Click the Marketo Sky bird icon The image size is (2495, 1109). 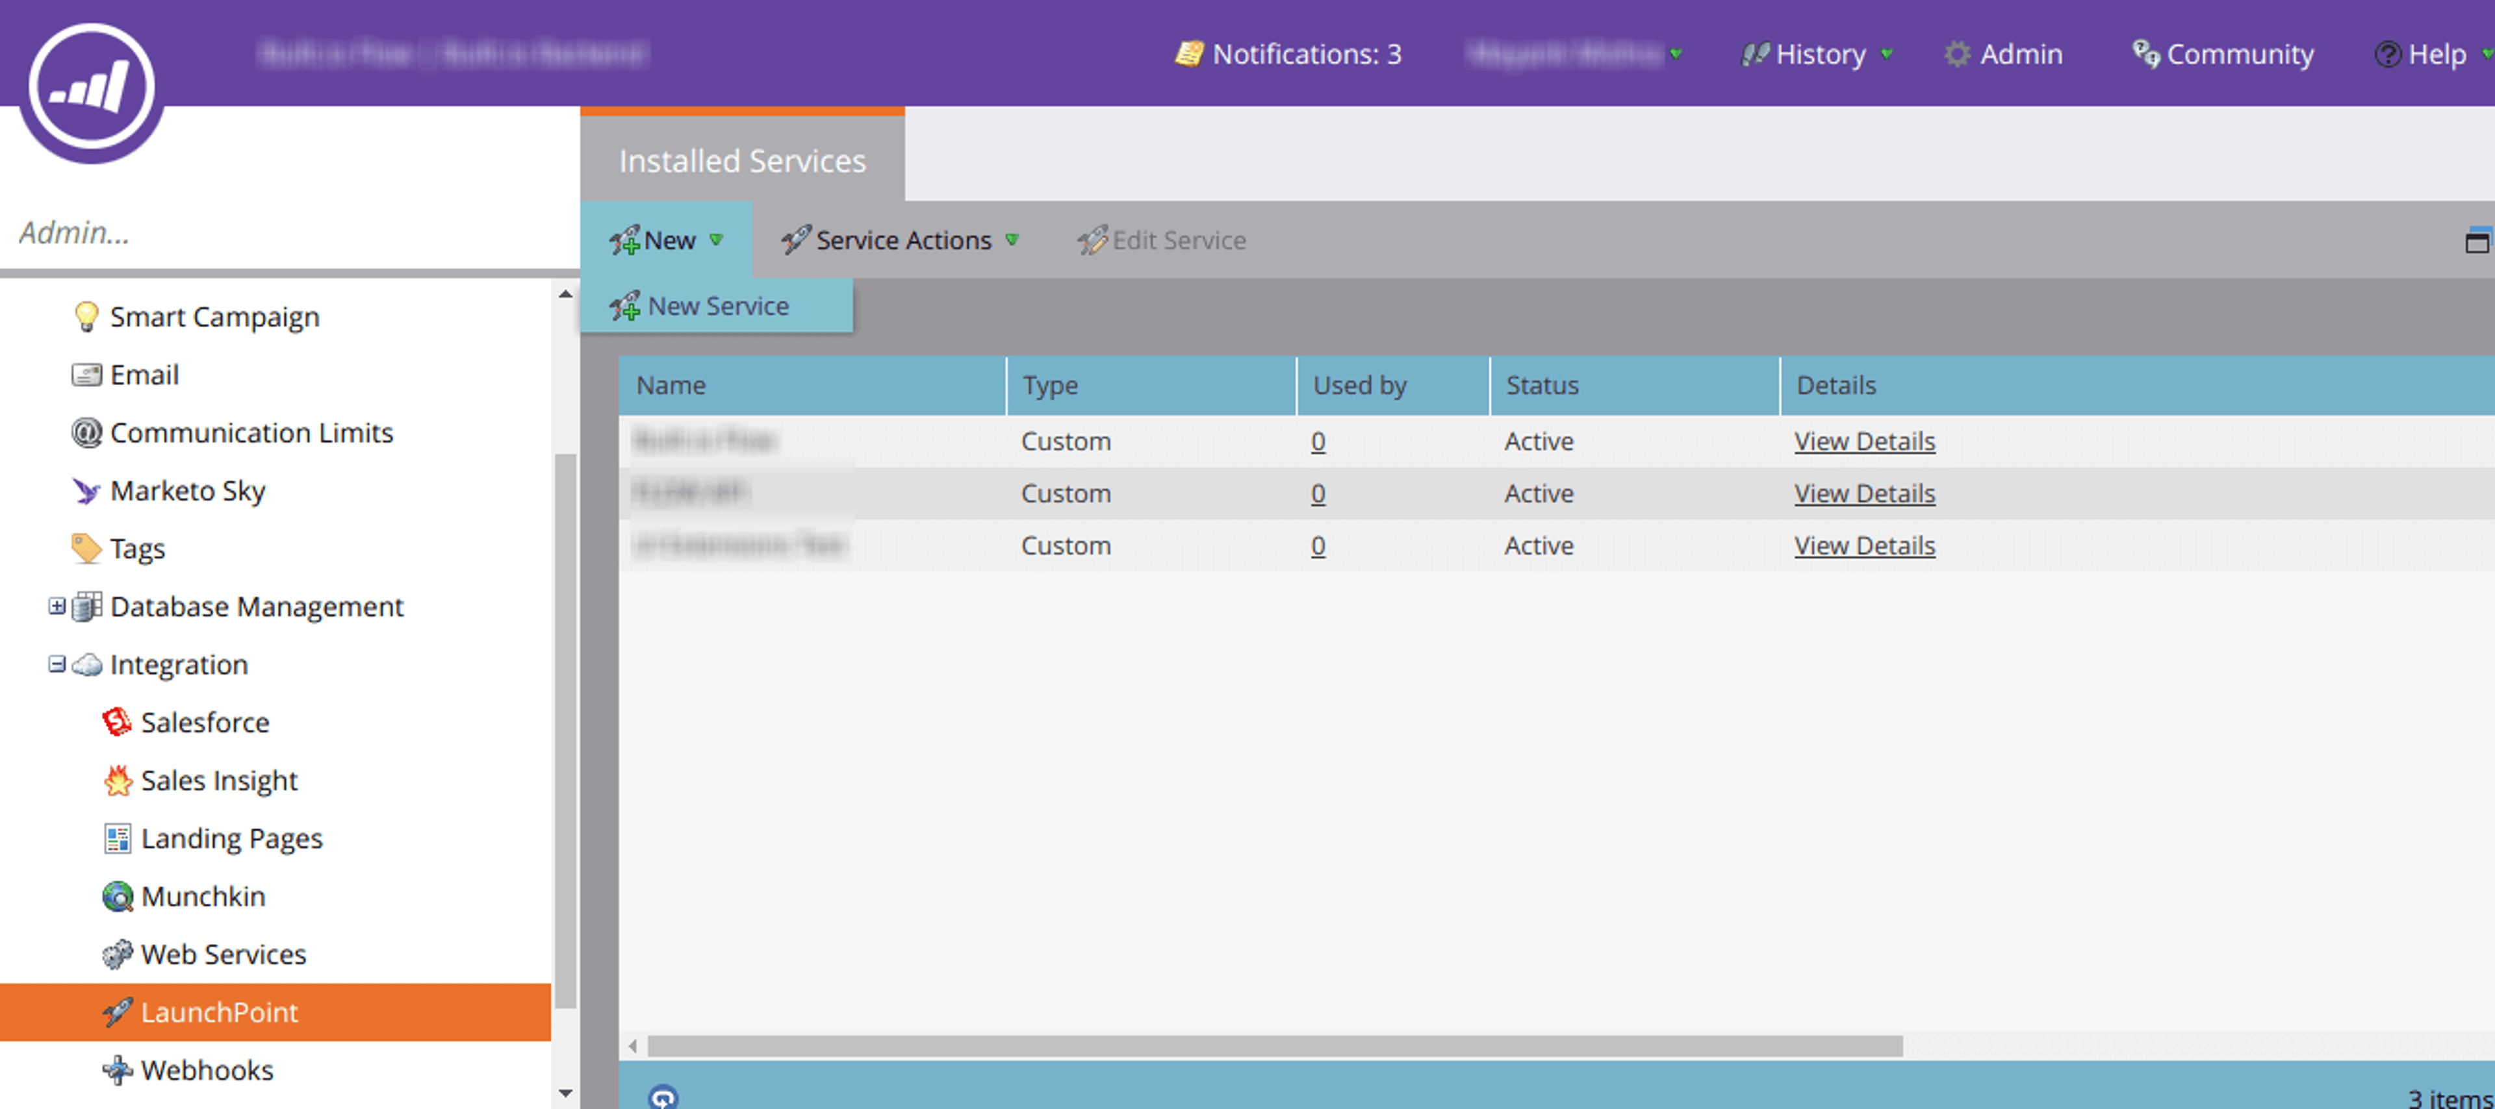pos(86,491)
